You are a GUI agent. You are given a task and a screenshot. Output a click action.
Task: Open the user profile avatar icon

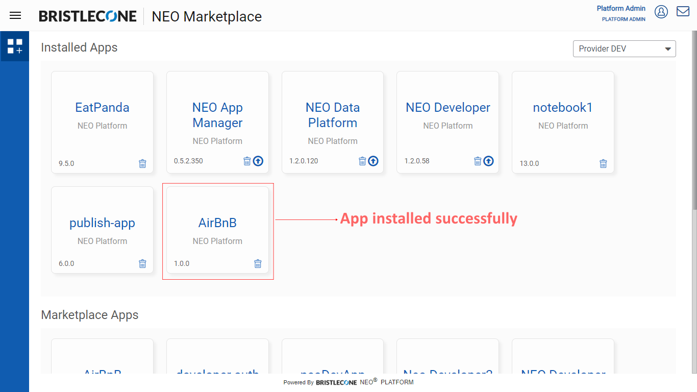point(661,12)
